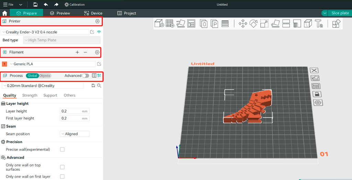Switch to the Prepare tab
The width and height of the screenshot is (352, 180).
tap(26, 13)
